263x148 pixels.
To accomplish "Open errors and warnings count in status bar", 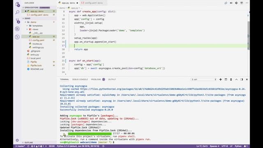I will tap(37, 146).
